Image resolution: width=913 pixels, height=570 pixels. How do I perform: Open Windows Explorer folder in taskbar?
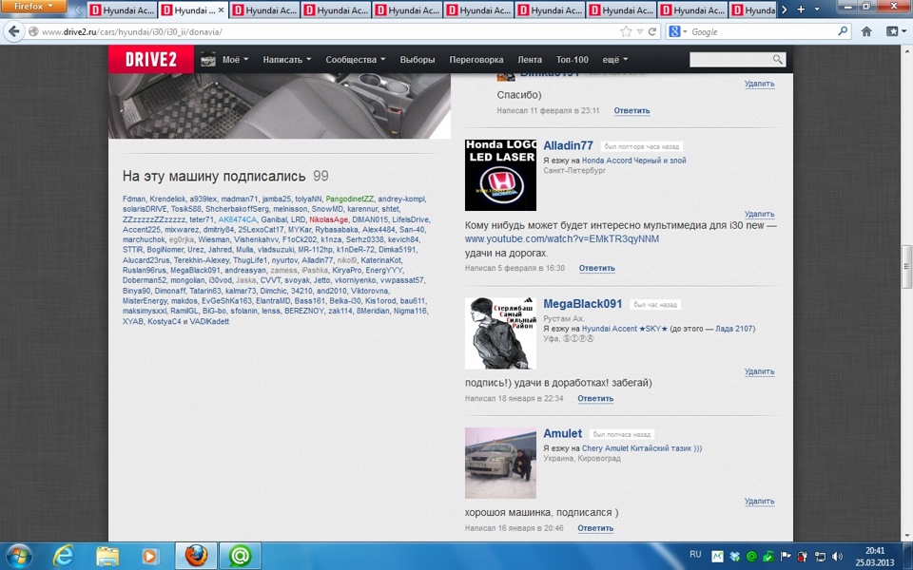coord(107,556)
